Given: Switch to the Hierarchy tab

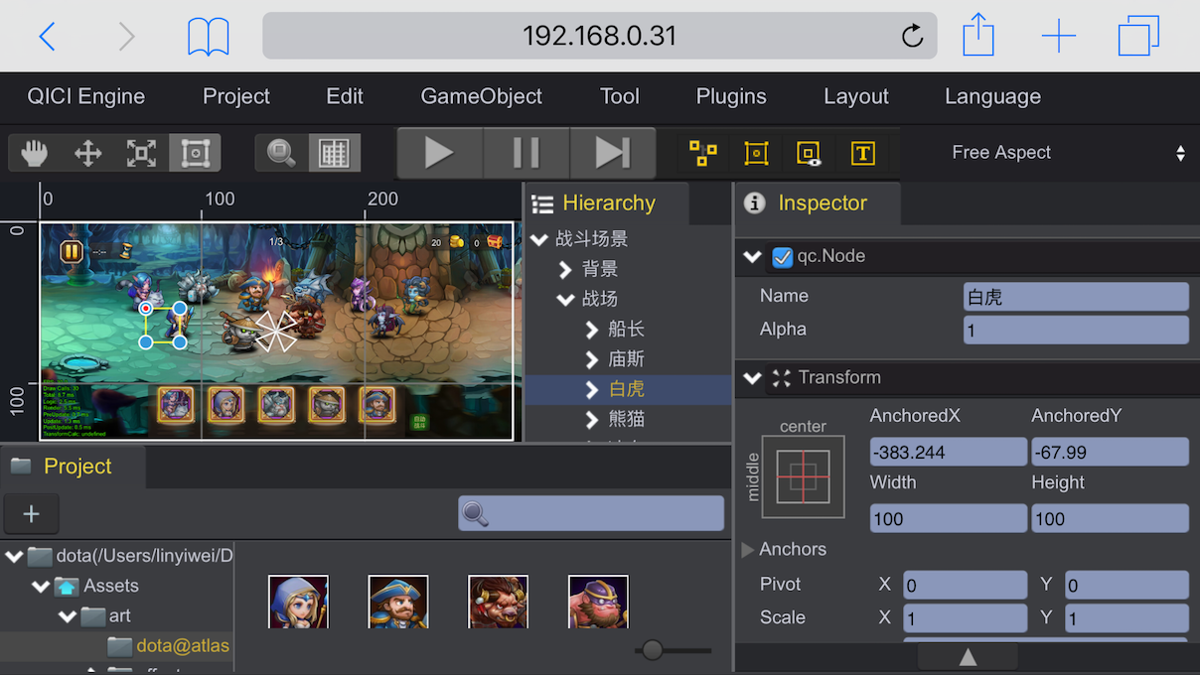Looking at the screenshot, I should (606, 203).
